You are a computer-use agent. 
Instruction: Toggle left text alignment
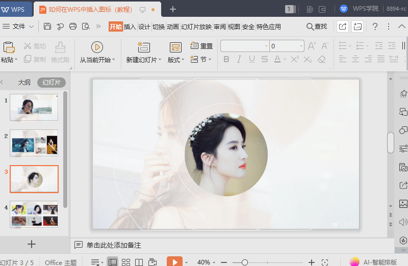(343, 59)
